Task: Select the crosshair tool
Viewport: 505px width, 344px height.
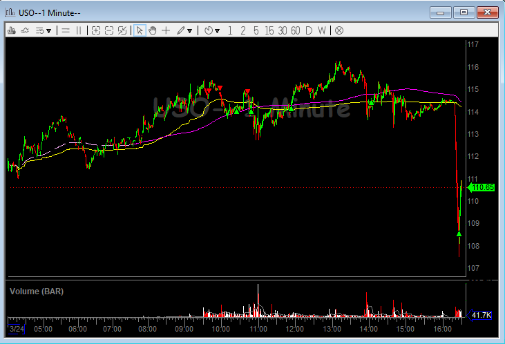Action: (166, 30)
